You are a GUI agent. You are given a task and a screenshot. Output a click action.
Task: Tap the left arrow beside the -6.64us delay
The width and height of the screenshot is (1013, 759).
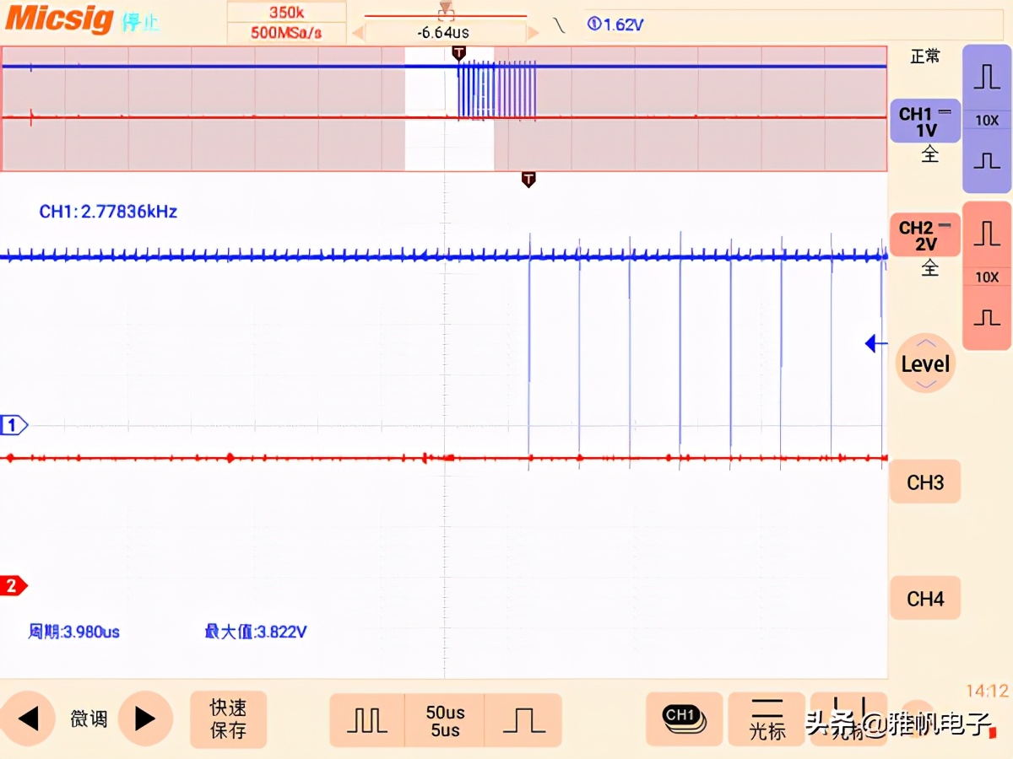tap(357, 33)
